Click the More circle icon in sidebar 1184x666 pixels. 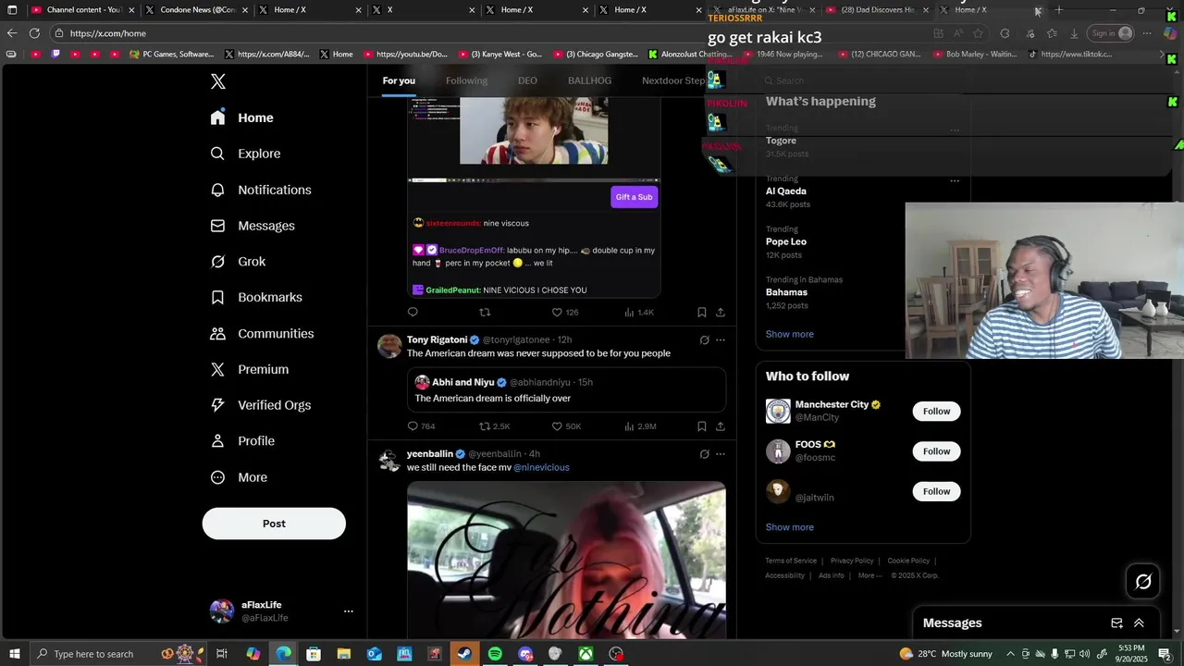click(217, 477)
